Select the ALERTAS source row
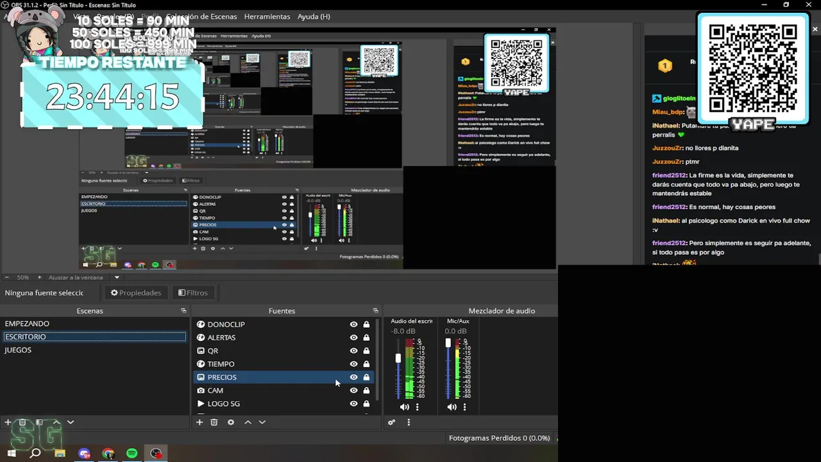The width and height of the screenshot is (821, 462). pos(283,338)
